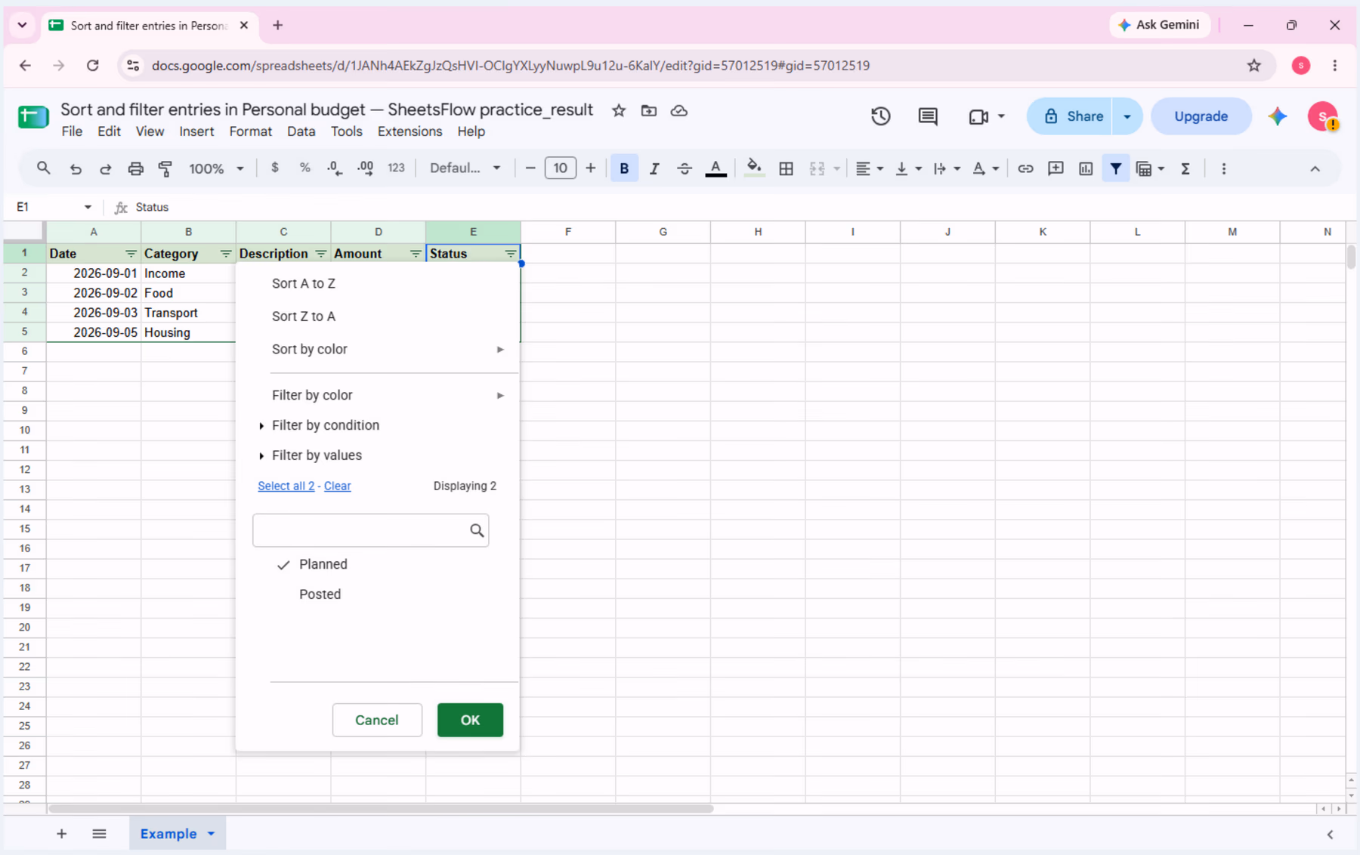
Task: Format as currency with dollar icon
Action: coord(275,168)
